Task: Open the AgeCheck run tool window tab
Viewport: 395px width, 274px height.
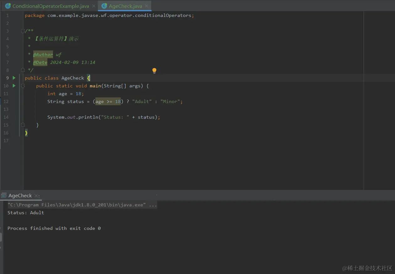Action: [20, 195]
